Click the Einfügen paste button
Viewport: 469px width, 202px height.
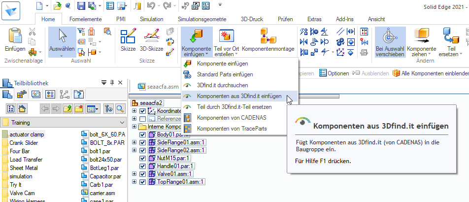(x=15, y=40)
